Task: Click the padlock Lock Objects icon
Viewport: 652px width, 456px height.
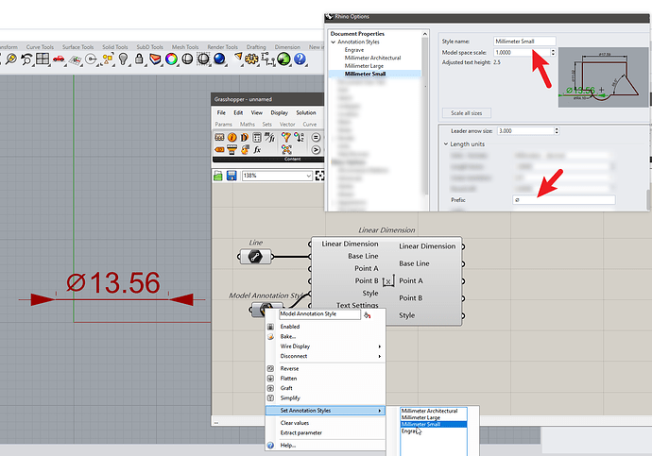Action: (x=139, y=59)
